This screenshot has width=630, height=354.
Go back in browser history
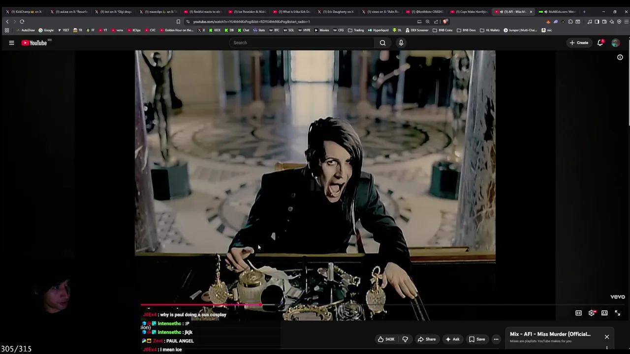(7, 22)
